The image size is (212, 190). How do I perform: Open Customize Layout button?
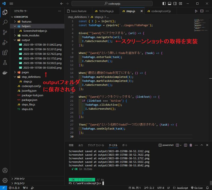click(180, 3)
